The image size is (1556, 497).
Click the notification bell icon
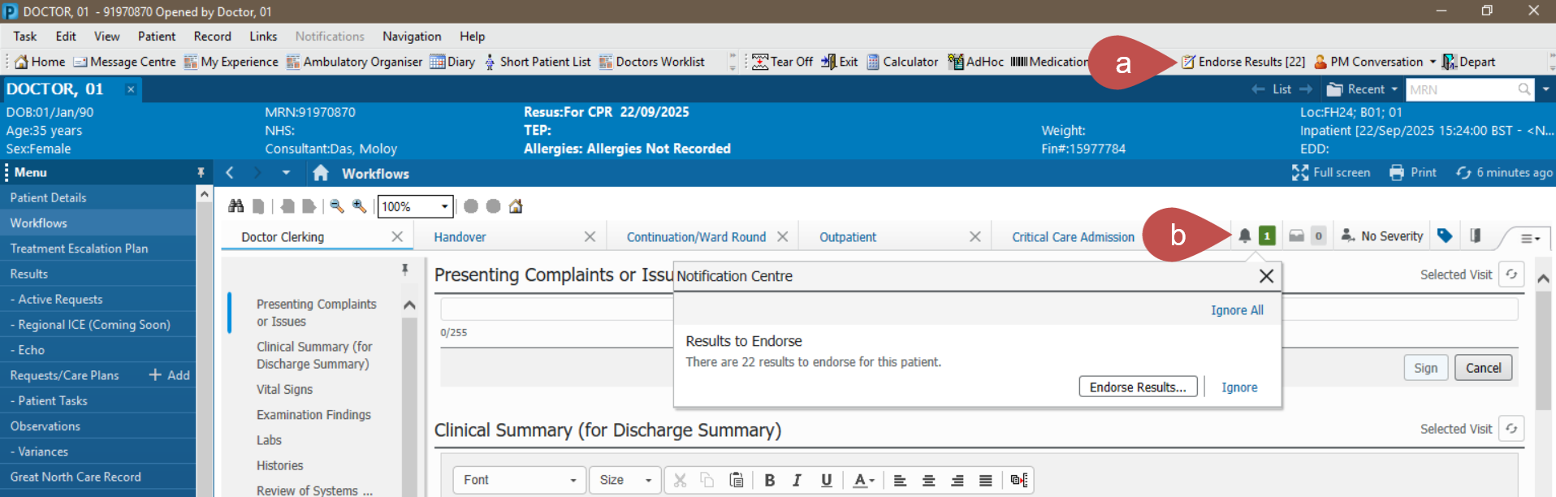[1244, 236]
